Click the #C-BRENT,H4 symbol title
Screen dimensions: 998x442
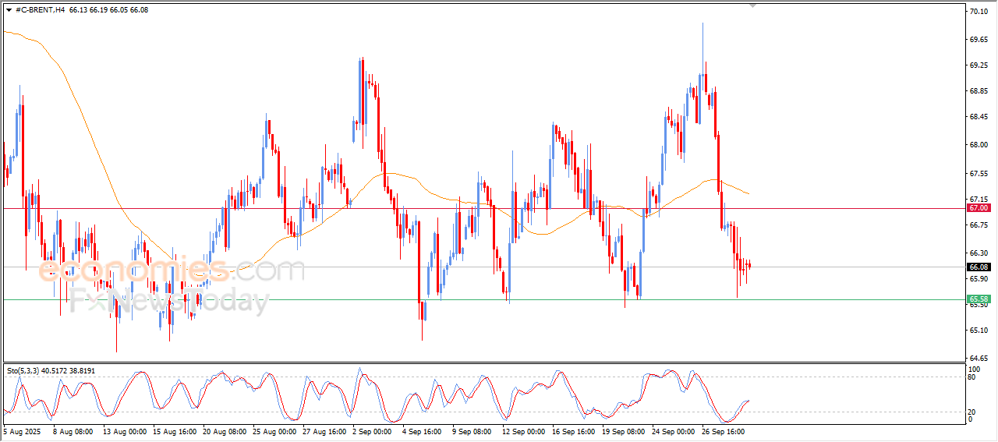coord(41,9)
